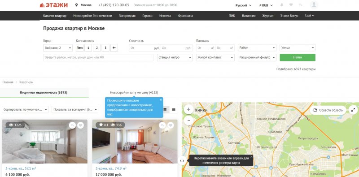Expand the Станция метро dropdown
The image size is (359, 177).
[175, 57]
